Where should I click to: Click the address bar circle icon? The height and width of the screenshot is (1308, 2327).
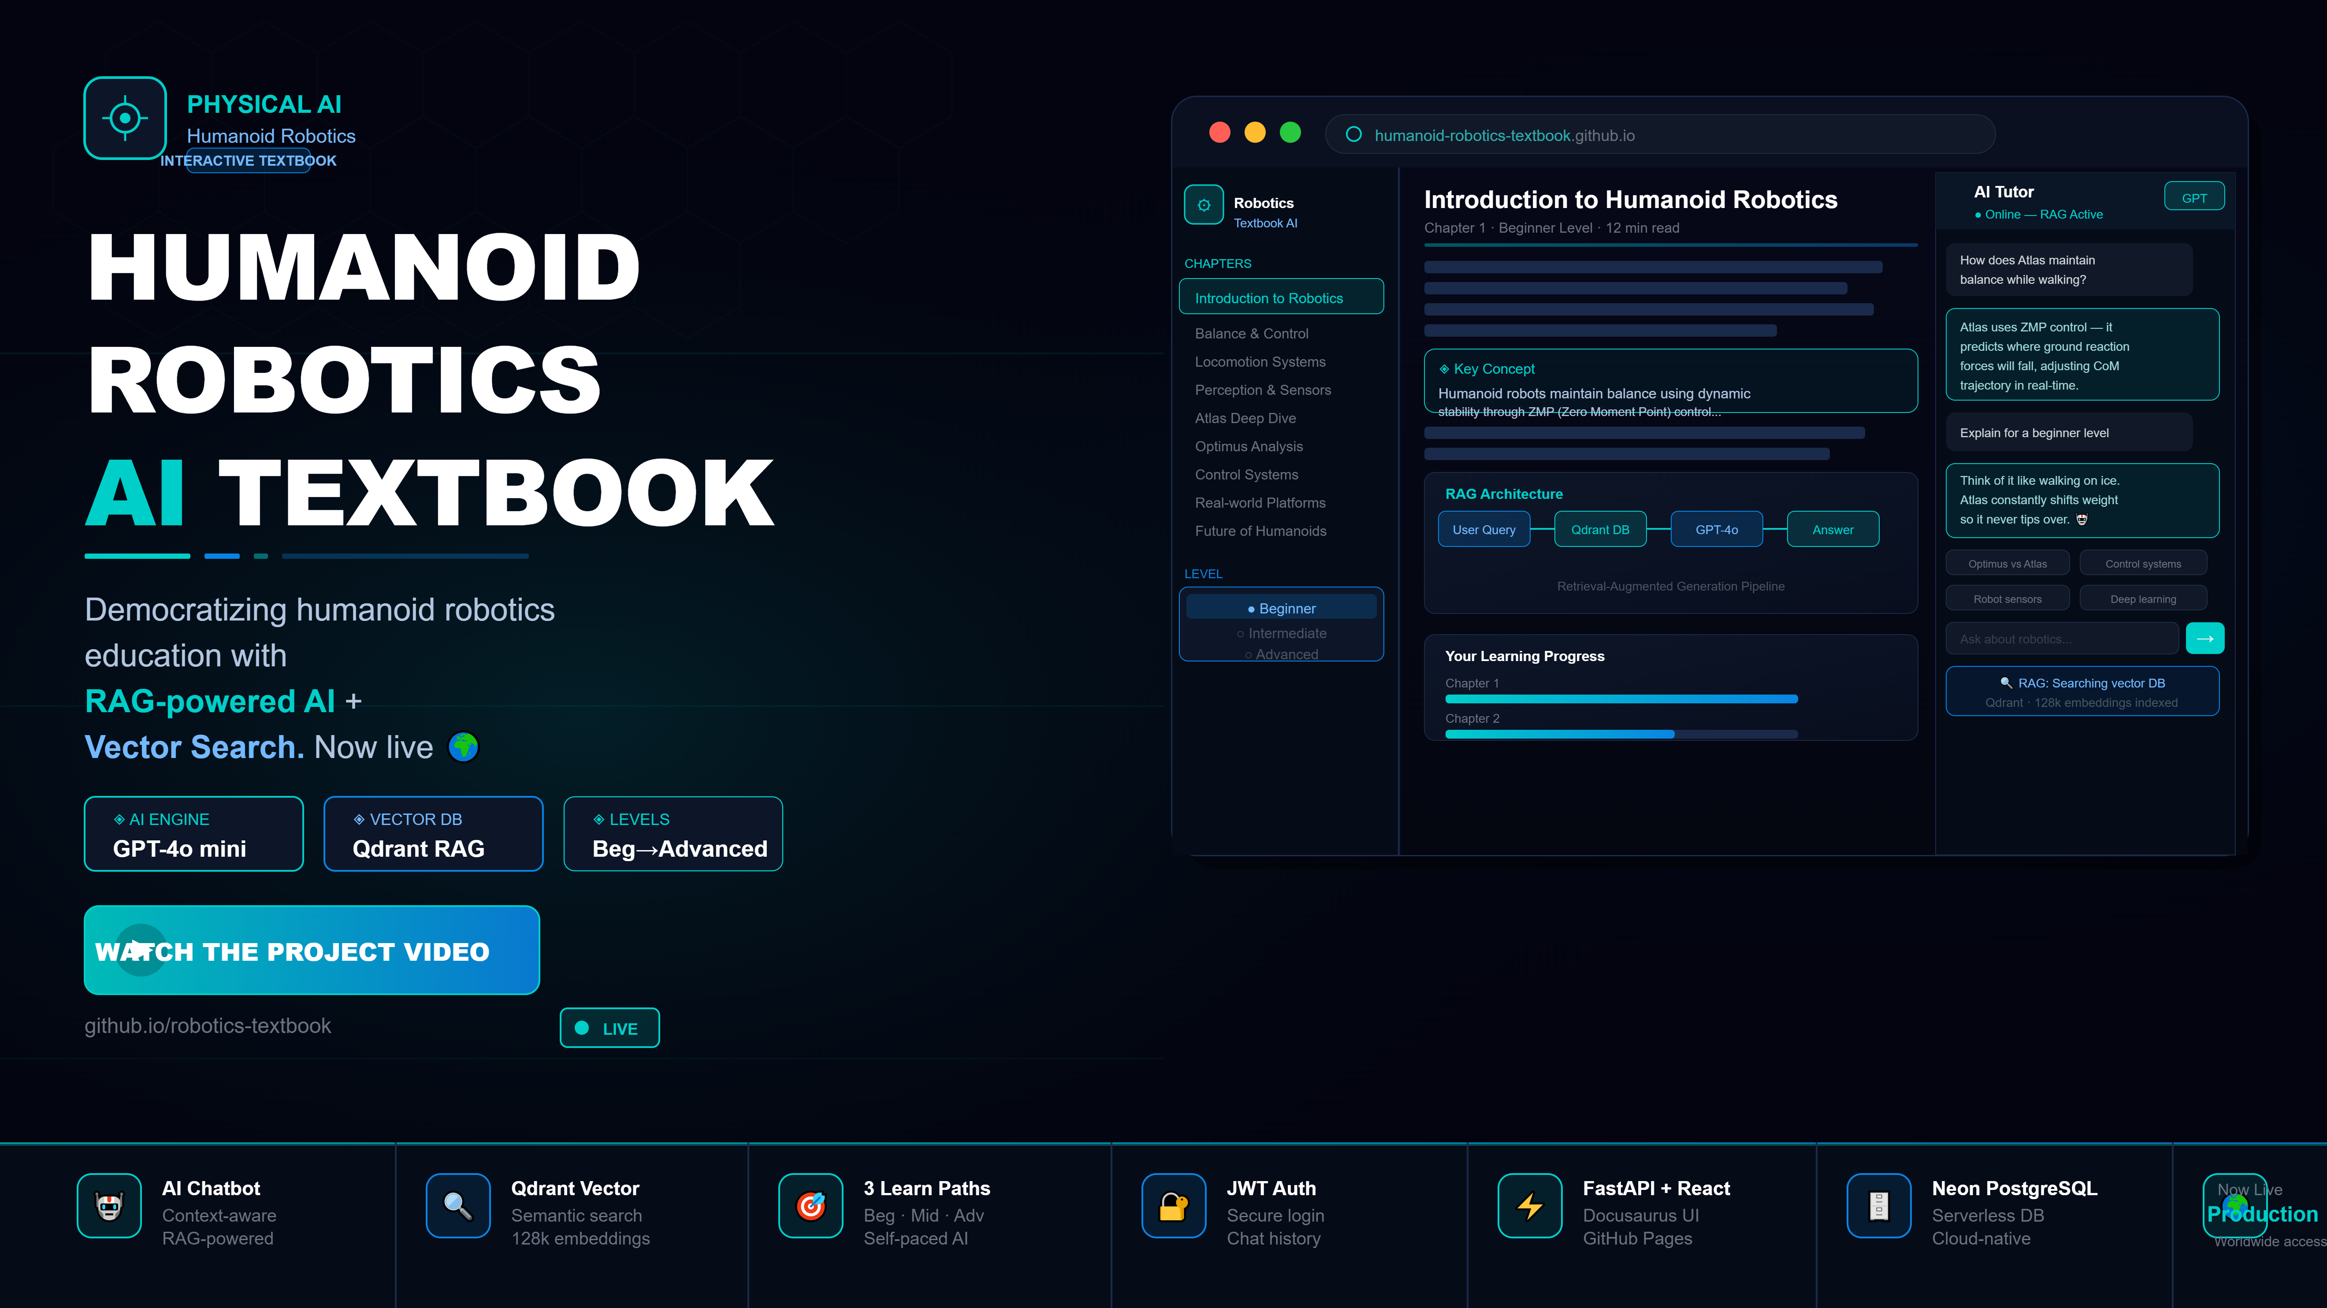click(x=1353, y=134)
